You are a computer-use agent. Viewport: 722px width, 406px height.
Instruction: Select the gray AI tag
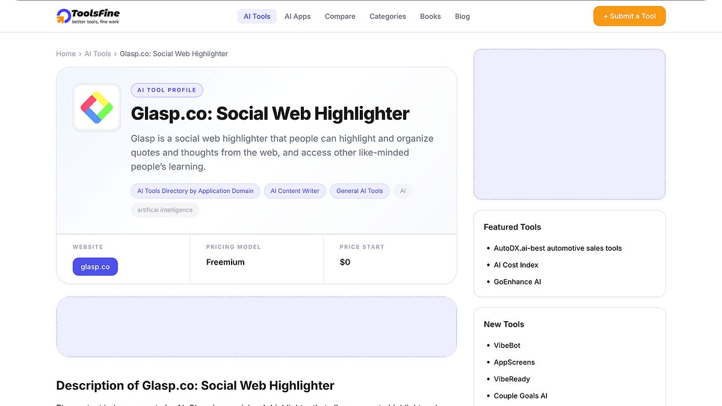pos(403,191)
